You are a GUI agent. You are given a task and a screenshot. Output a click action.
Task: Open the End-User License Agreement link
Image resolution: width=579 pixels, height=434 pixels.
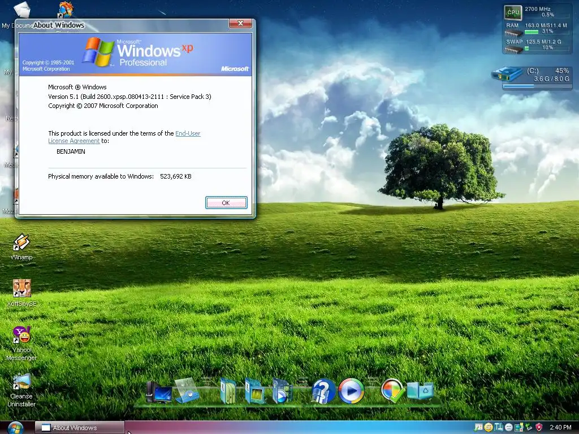pos(188,133)
